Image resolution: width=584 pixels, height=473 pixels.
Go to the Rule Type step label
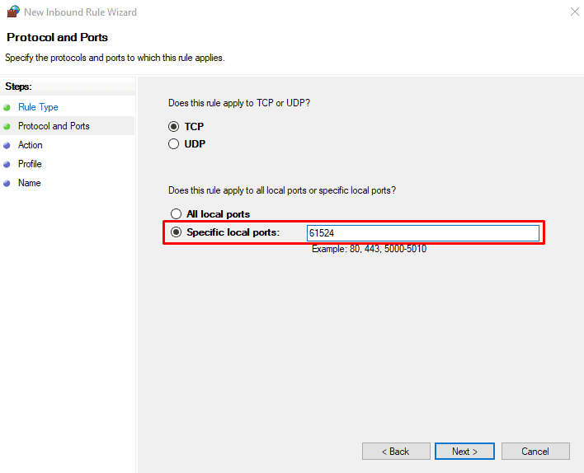[38, 107]
